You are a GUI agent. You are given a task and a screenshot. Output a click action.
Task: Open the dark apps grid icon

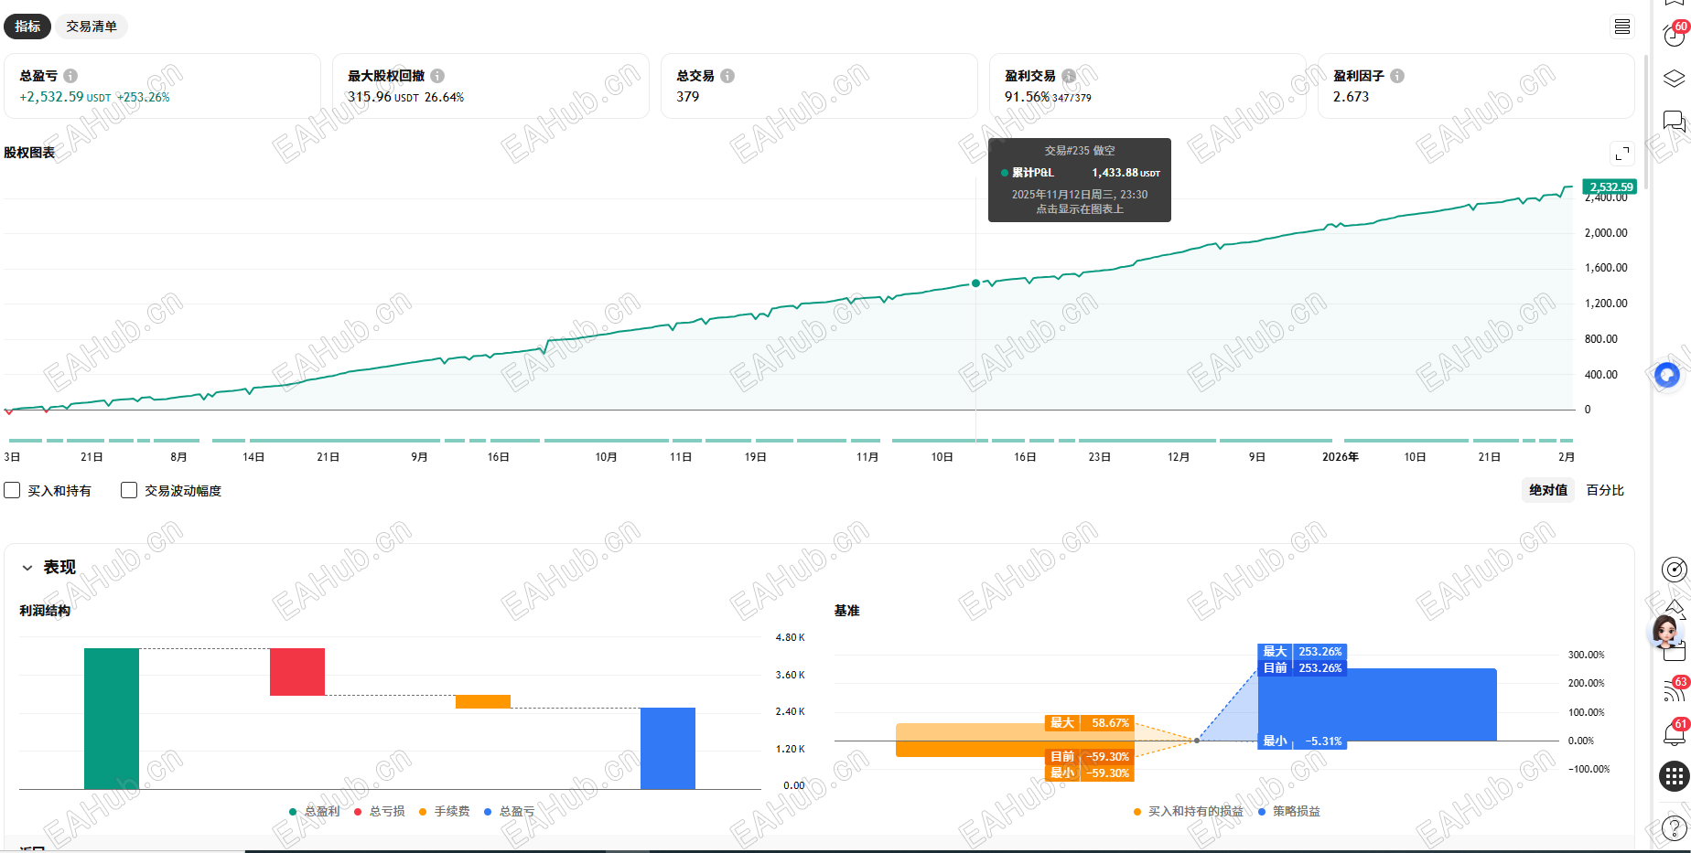click(1674, 776)
